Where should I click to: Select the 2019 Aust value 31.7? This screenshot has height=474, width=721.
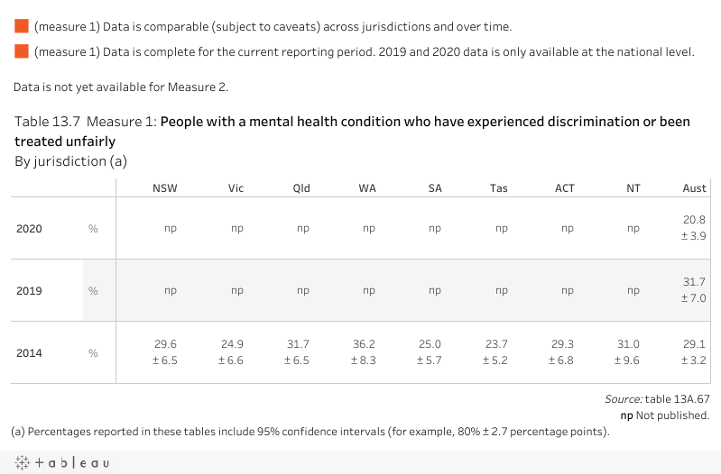pyautogui.click(x=695, y=282)
